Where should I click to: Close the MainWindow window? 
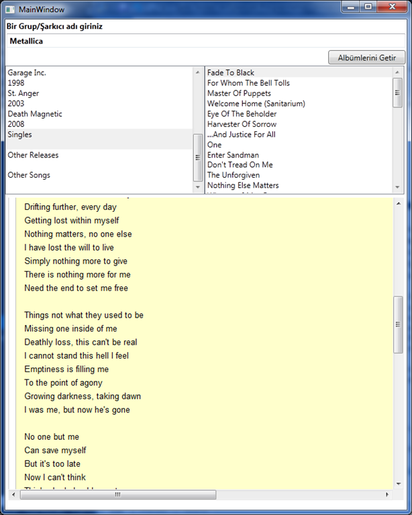(x=392, y=7)
